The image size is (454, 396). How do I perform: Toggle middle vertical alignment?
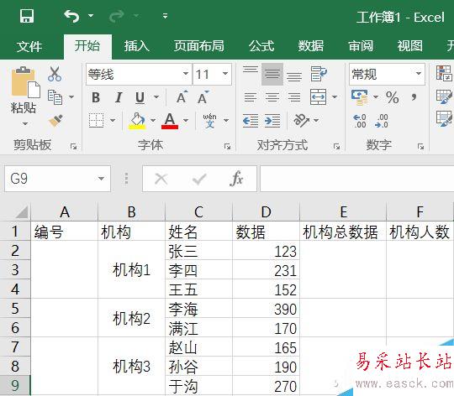tap(272, 74)
